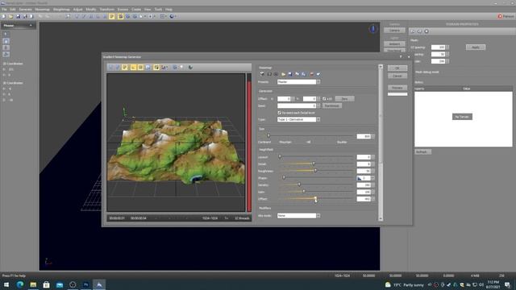Screen dimensions: 516x290
Task: Click the bottom icon in the Planner panel
Action: coord(6,54)
